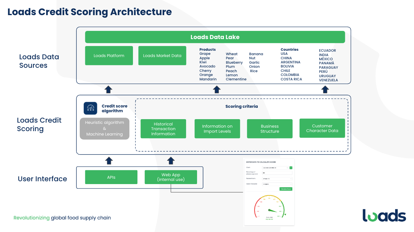The width and height of the screenshot is (414, 232).
Task: Click the Credit score algorithm label
Action: click(115, 108)
